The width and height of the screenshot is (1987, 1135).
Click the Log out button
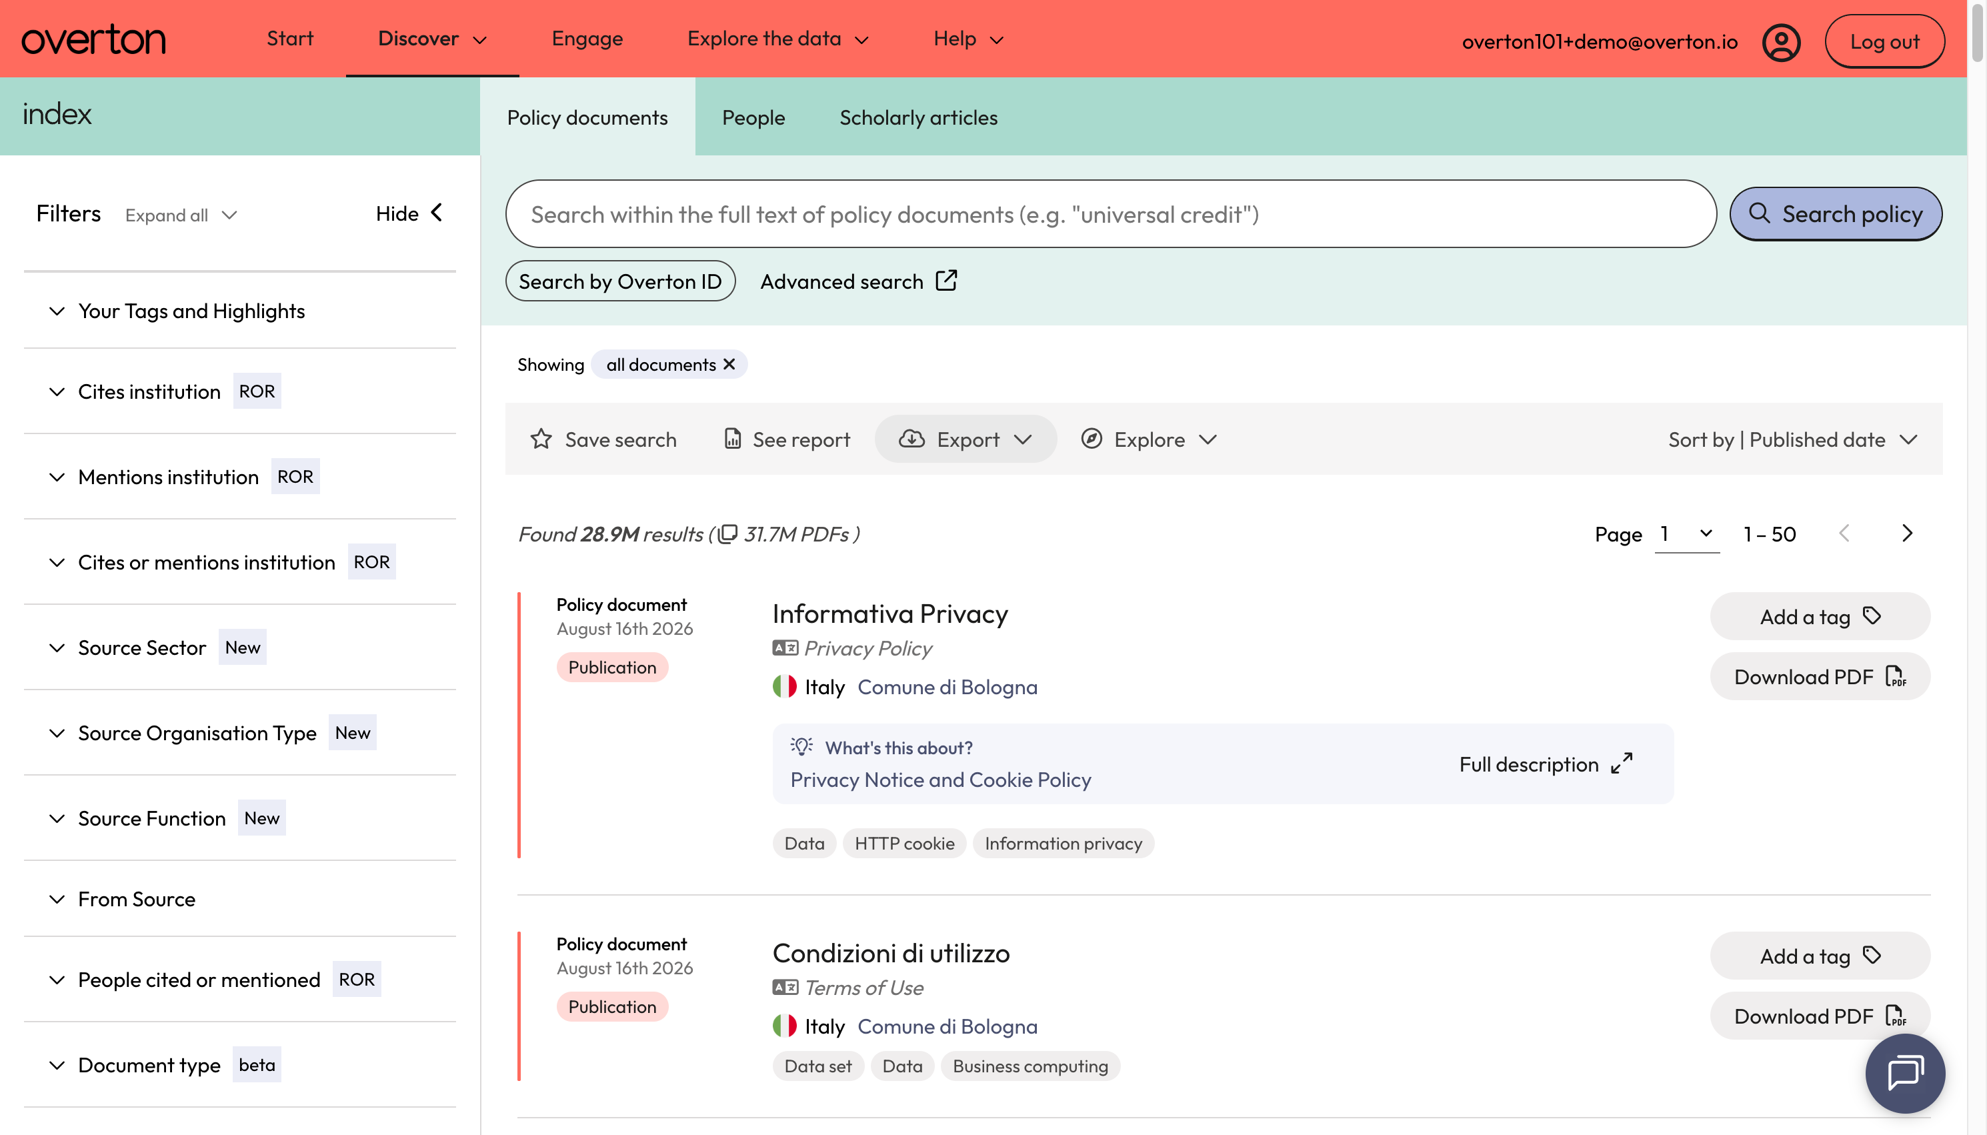[1884, 41]
